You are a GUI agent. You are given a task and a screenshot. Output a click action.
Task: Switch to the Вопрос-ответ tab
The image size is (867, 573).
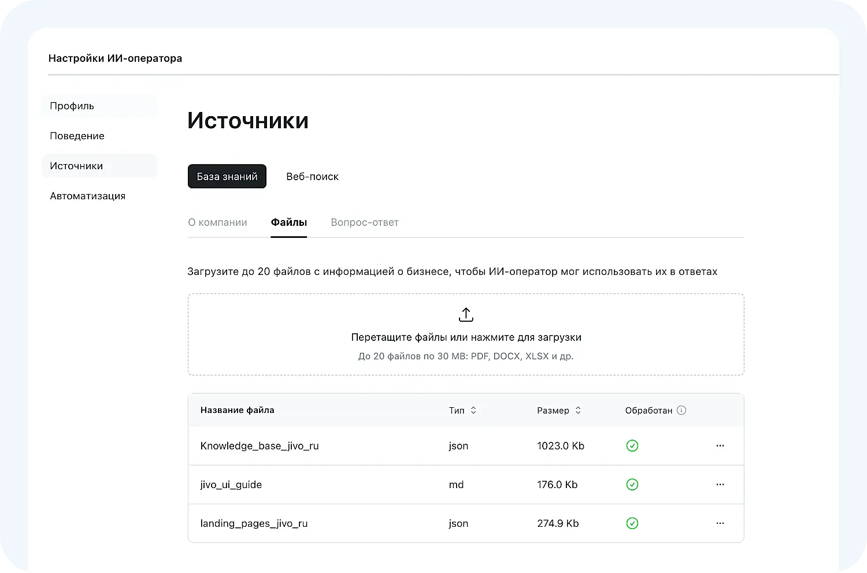coord(365,222)
